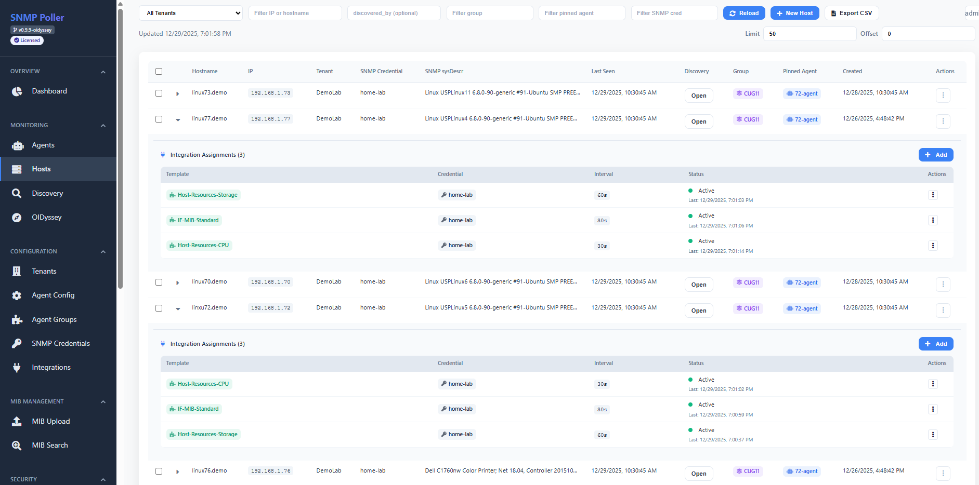The width and height of the screenshot is (979, 485).
Task: Toggle the select-all hosts header checkbox
Action: click(x=159, y=72)
